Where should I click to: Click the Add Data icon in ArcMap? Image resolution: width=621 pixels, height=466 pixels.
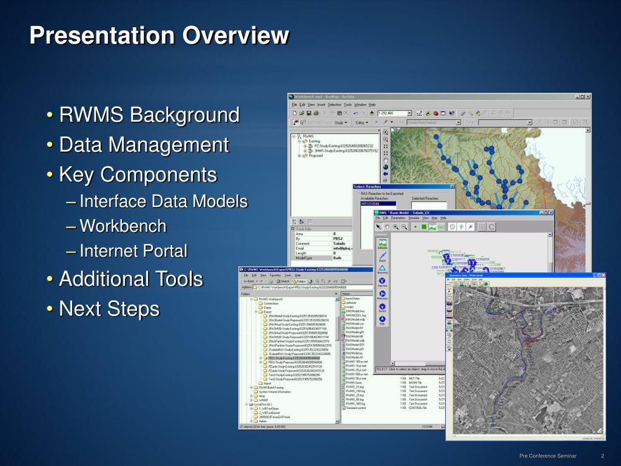372,113
